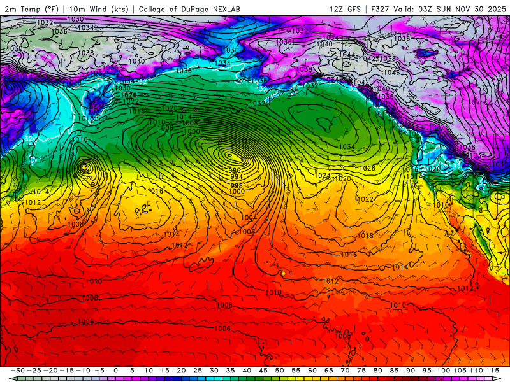Click the 90 value on the temperature legend
The width and height of the screenshot is (510, 382).
point(411,371)
